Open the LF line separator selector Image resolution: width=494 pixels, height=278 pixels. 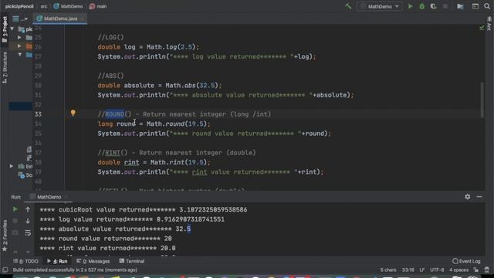422,270
